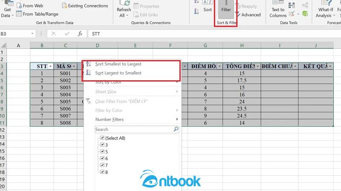The image size is (341, 191).
Task: Choose From Table/Range option
Action: [x=38, y=14]
